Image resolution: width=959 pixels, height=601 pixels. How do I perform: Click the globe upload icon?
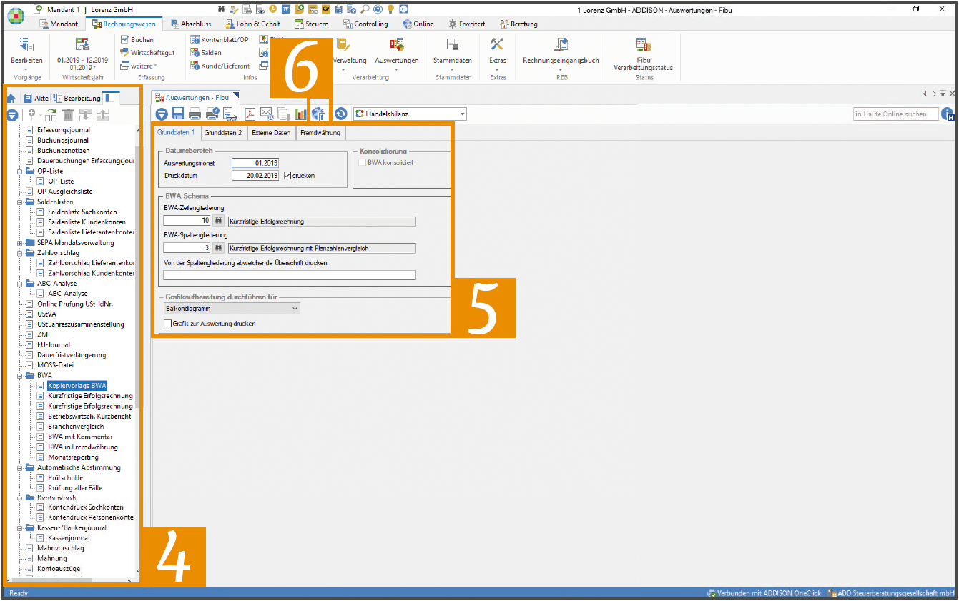click(320, 114)
